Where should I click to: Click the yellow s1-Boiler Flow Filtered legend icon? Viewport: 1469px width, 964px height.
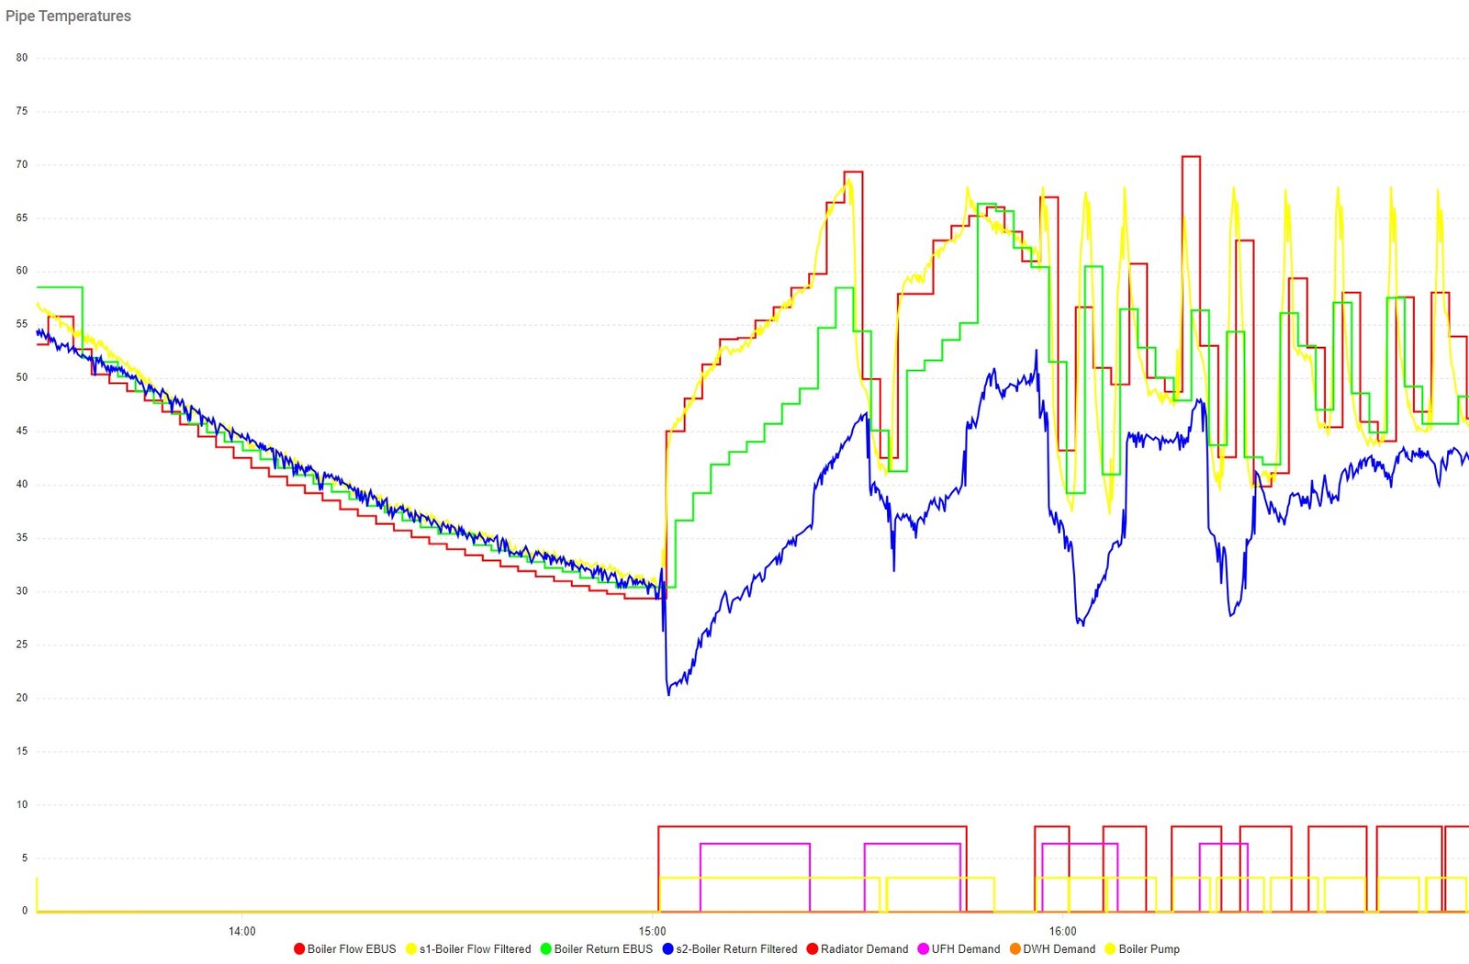coord(412,949)
